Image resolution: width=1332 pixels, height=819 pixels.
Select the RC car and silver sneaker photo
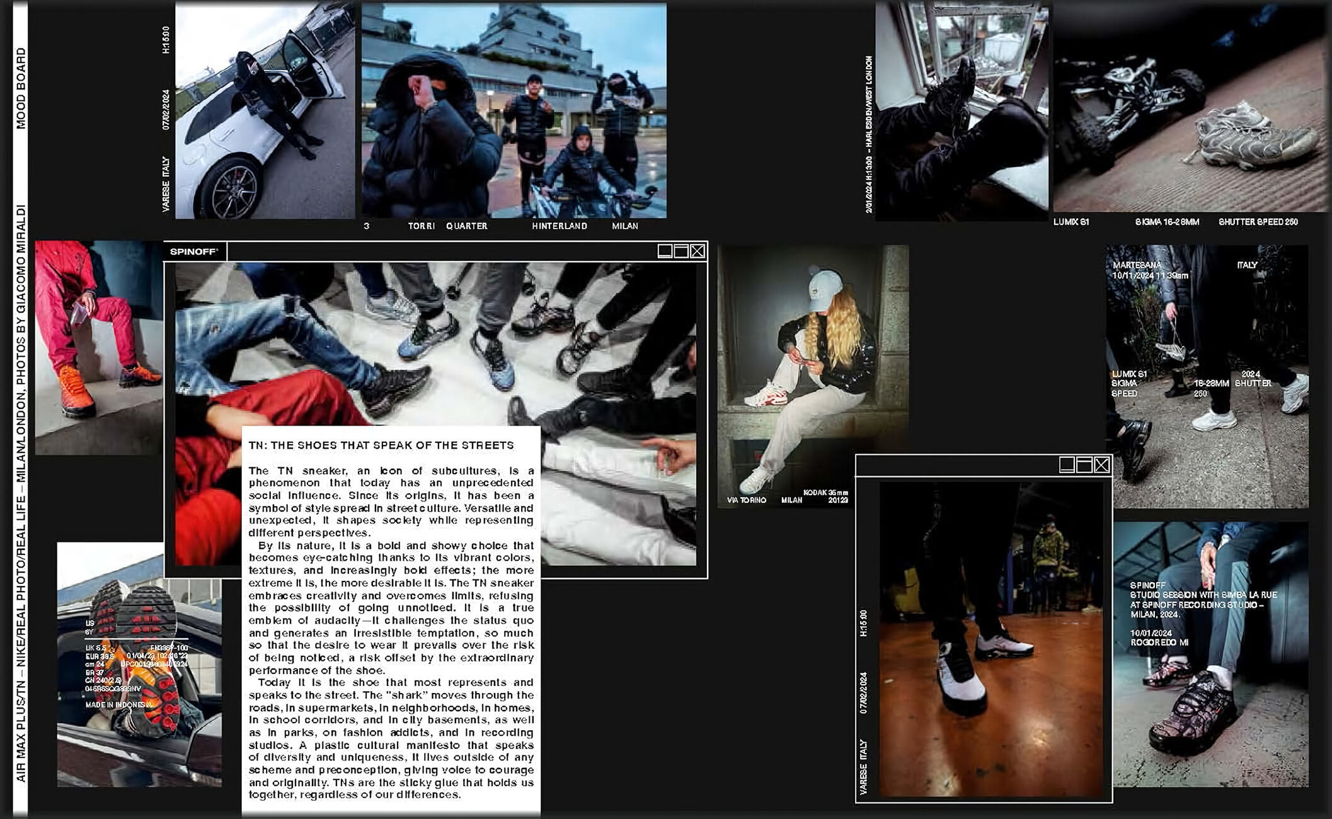pyautogui.click(x=1191, y=107)
